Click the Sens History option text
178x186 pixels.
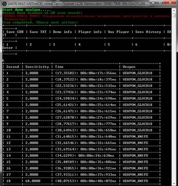point(148,32)
